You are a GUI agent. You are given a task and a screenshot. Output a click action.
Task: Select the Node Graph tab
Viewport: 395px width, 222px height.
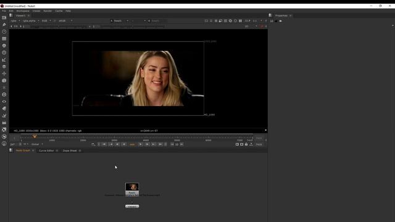[23, 150]
